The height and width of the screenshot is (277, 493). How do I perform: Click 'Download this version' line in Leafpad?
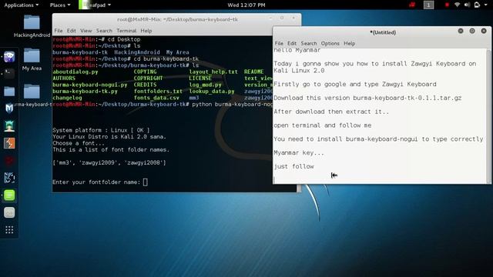point(367,98)
